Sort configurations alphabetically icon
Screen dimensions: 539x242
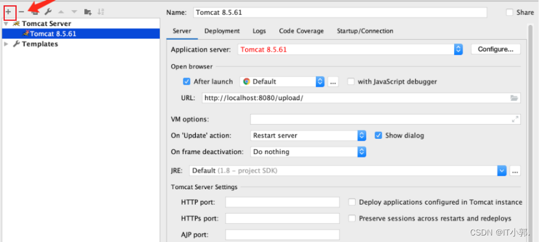[x=100, y=12]
